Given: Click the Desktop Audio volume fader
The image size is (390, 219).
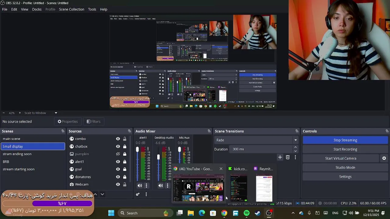Looking at the screenshot, I should point(158,157).
